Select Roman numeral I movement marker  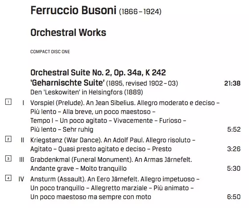click(24, 103)
